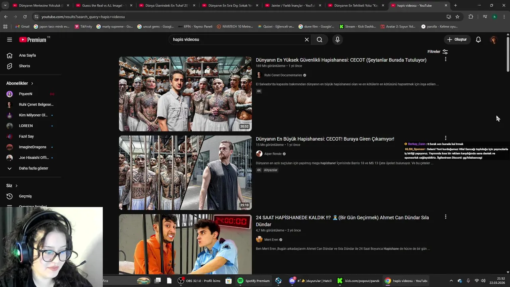The image size is (510, 287).
Task: Expand the Siz section
Action: pos(12,186)
